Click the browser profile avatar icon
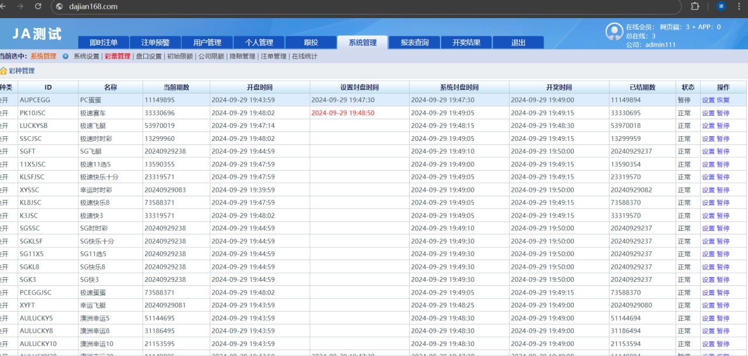 click(x=721, y=6)
